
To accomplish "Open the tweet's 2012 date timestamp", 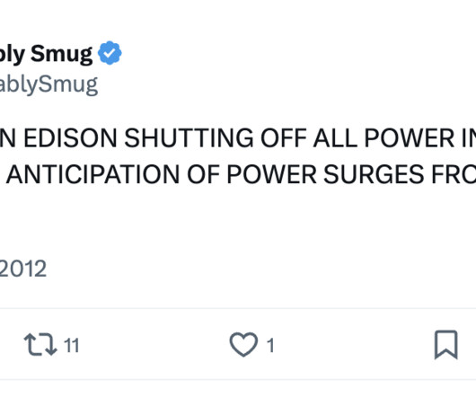I will tap(23, 269).
